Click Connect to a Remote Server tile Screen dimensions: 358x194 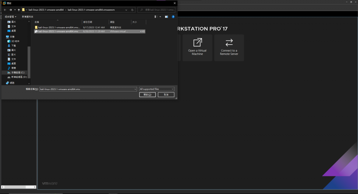pyautogui.click(x=229, y=48)
